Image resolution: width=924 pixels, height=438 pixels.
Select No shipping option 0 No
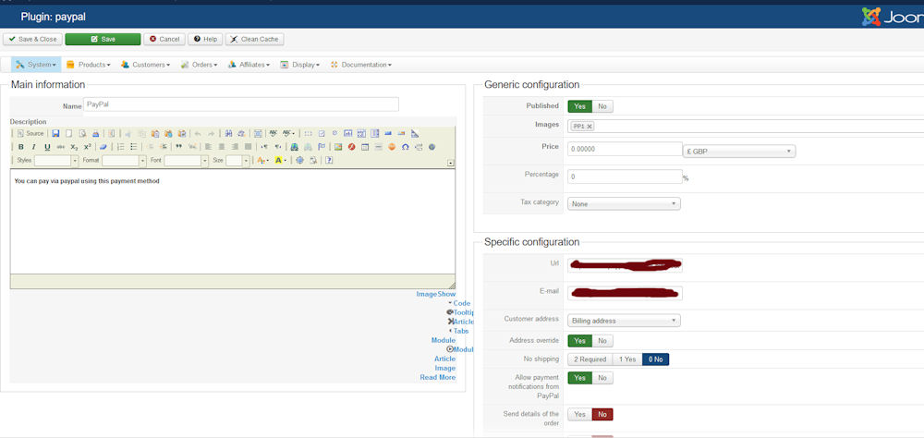[x=655, y=359]
